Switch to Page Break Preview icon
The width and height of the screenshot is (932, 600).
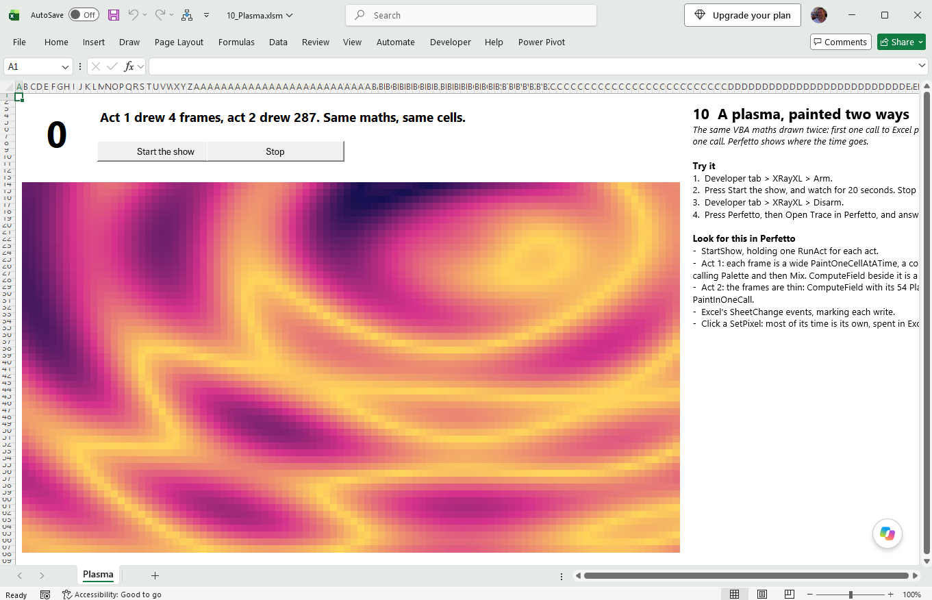coord(789,594)
